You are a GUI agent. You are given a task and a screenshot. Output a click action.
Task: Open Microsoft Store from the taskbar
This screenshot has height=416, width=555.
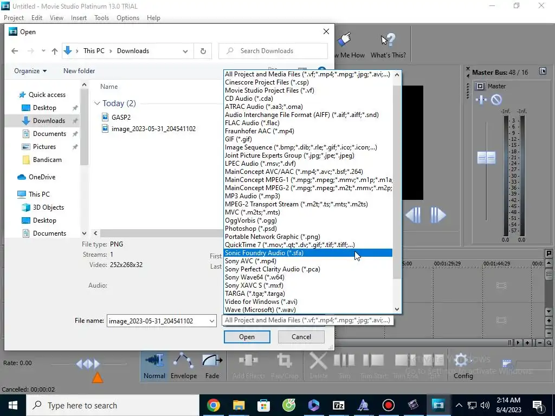click(263, 405)
